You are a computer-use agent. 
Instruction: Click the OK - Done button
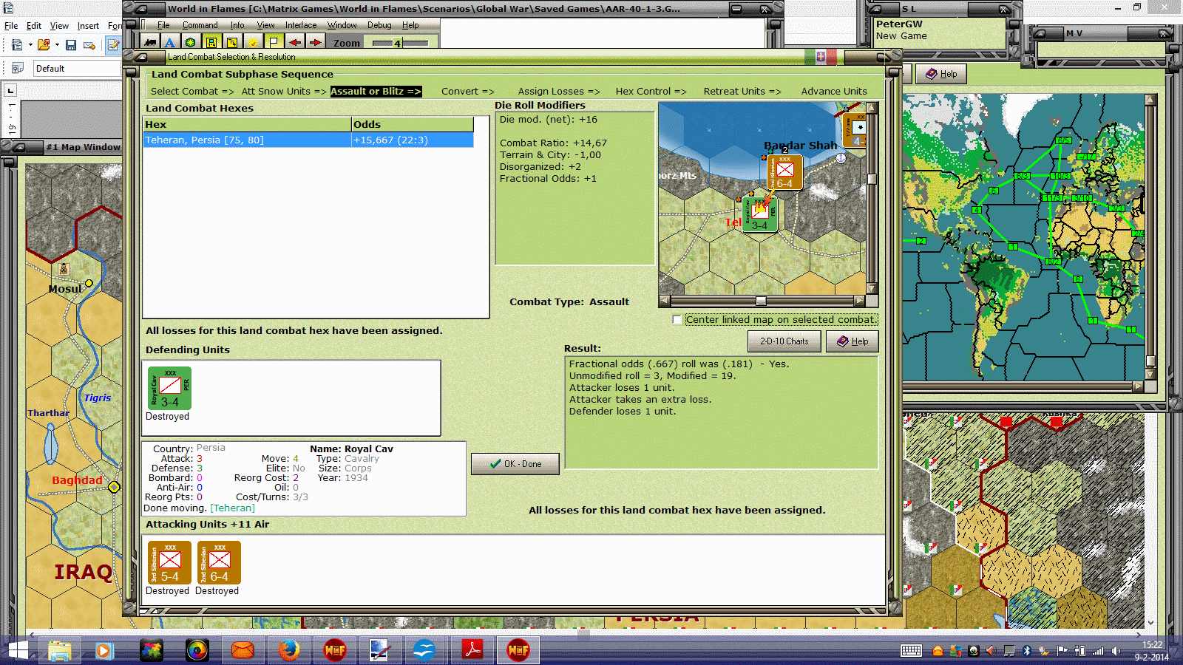coord(515,464)
